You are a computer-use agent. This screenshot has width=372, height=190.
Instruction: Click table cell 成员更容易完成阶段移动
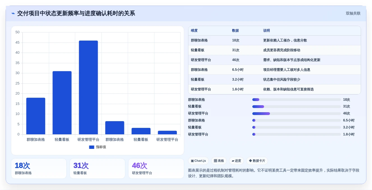pyautogui.click(x=282, y=50)
